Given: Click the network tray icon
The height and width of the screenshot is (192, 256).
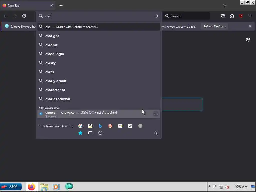Looking at the screenshot, I should tap(221, 186).
